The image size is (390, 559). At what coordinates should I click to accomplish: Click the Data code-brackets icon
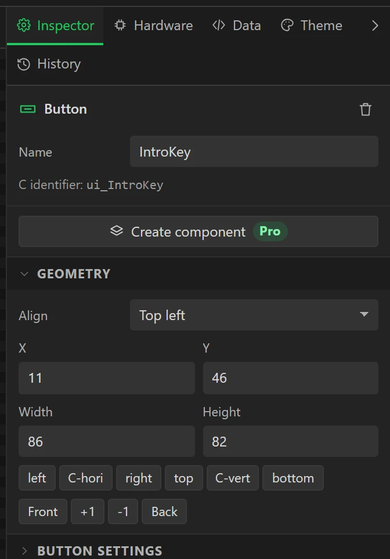click(x=219, y=26)
